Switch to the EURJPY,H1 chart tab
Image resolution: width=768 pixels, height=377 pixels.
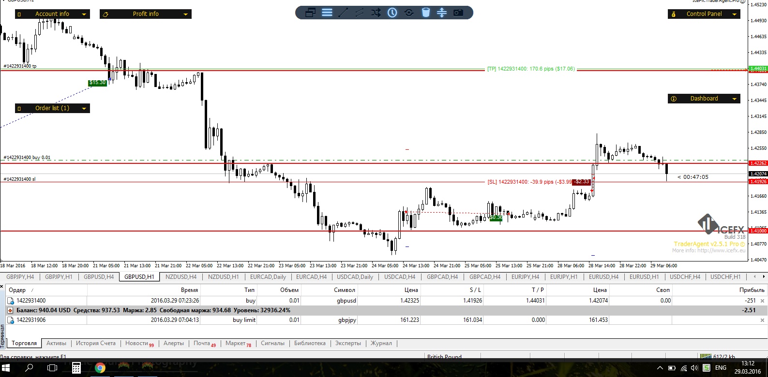click(564, 277)
